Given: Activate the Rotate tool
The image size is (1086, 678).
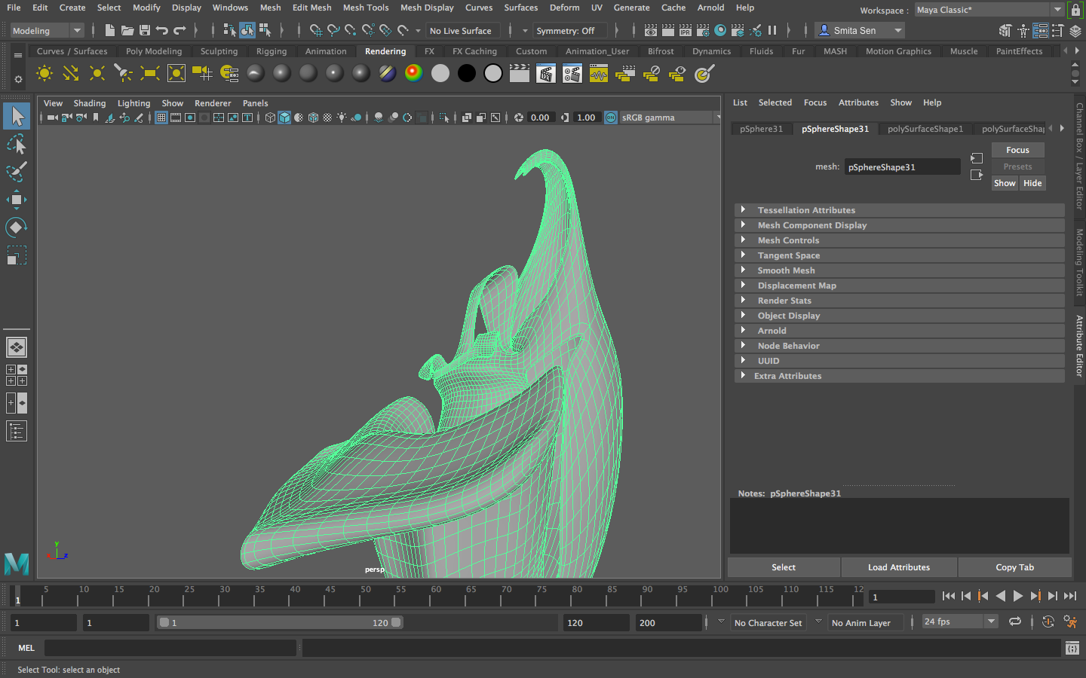Looking at the screenshot, I should click(16, 228).
